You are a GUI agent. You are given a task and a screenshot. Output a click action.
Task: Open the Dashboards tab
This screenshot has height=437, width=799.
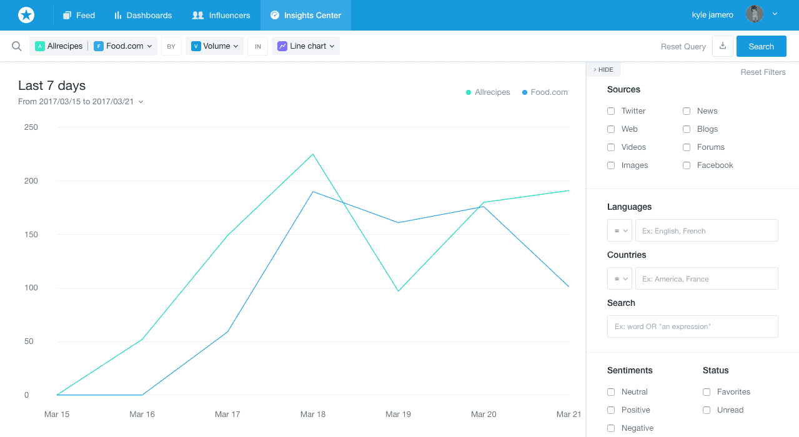143,15
